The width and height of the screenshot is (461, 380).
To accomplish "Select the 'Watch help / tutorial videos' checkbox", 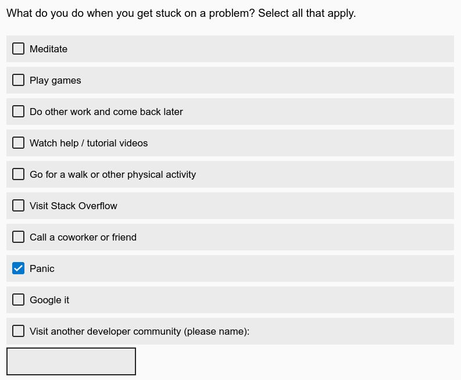I will pyautogui.click(x=19, y=143).
